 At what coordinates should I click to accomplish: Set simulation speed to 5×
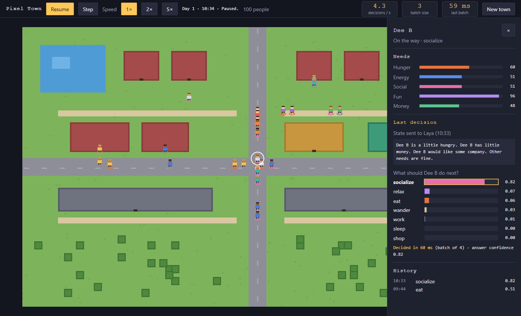(170, 9)
